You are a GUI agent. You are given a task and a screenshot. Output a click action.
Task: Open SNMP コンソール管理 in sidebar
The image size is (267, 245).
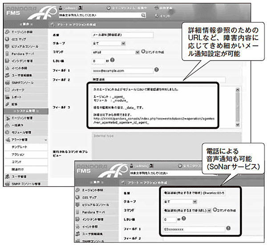click(26, 184)
